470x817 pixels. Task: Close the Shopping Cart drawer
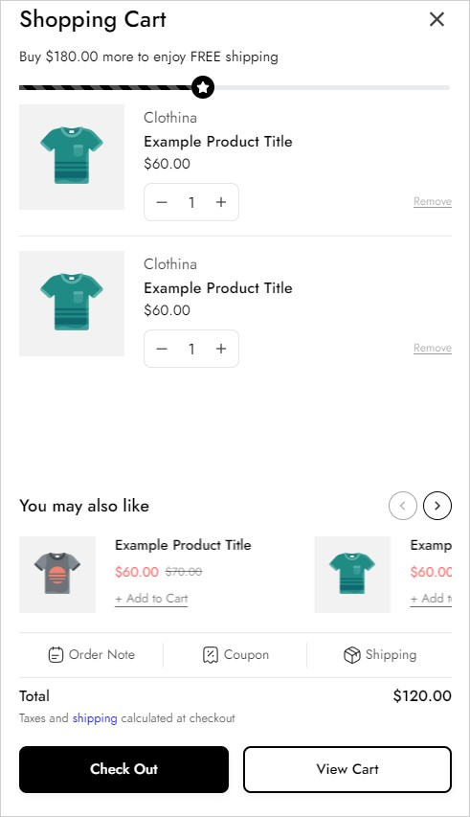(x=436, y=19)
